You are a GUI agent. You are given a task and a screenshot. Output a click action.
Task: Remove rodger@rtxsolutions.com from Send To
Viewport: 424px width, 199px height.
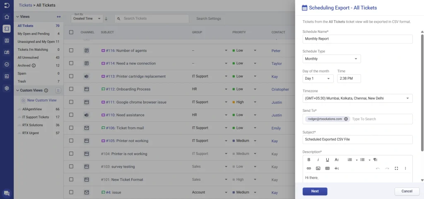(x=346, y=119)
